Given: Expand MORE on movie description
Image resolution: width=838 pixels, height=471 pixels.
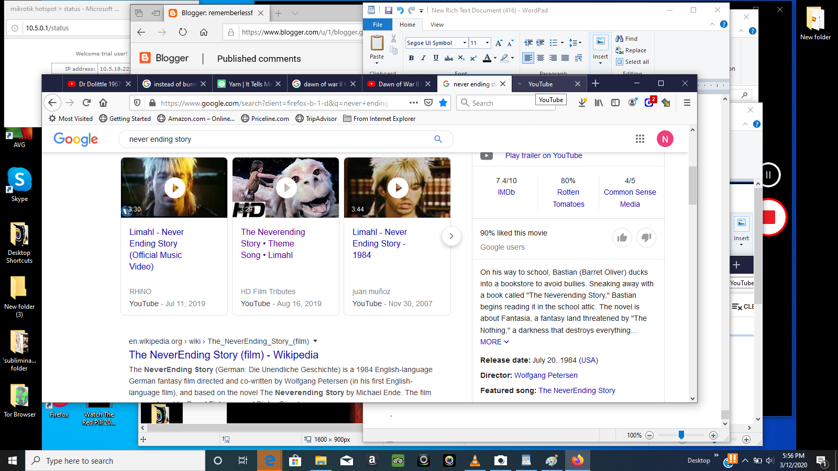Looking at the screenshot, I should click(494, 342).
